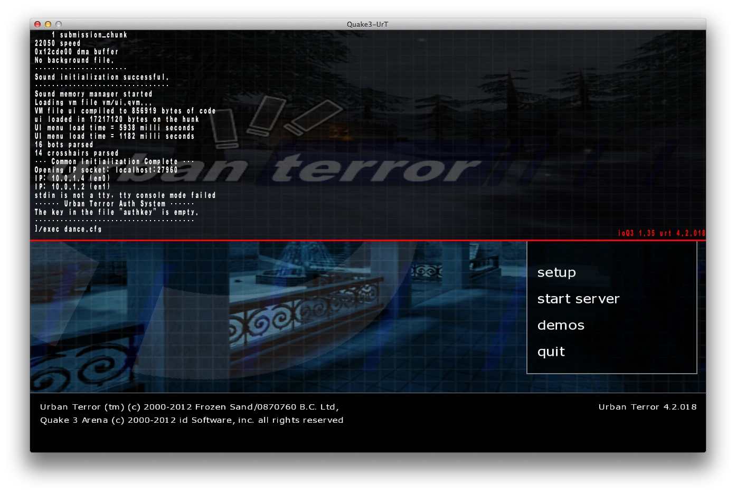Click console line 'Sound memory manager started'

pos(93,94)
